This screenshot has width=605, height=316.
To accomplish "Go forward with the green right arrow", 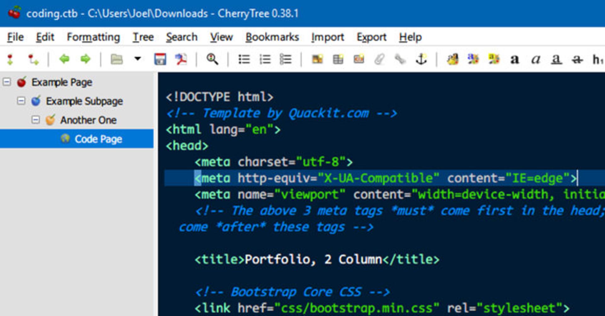I will coord(85,59).
